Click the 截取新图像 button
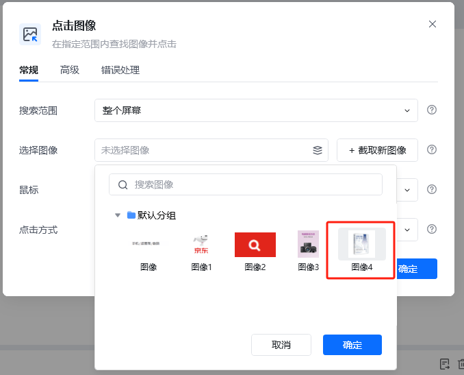 377,150
